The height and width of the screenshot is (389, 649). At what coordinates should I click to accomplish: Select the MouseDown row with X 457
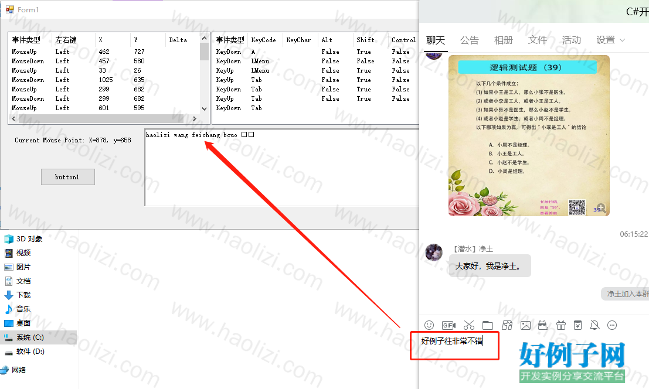click(104, 61)
